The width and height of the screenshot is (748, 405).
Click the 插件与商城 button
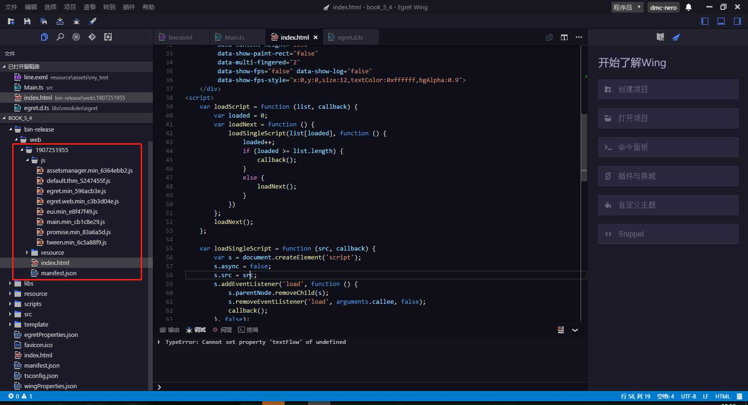[668, 176]
